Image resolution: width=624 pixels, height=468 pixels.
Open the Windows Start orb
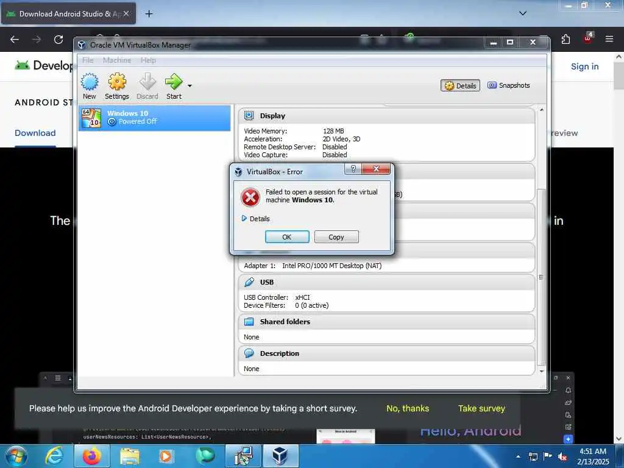(16, 456)
